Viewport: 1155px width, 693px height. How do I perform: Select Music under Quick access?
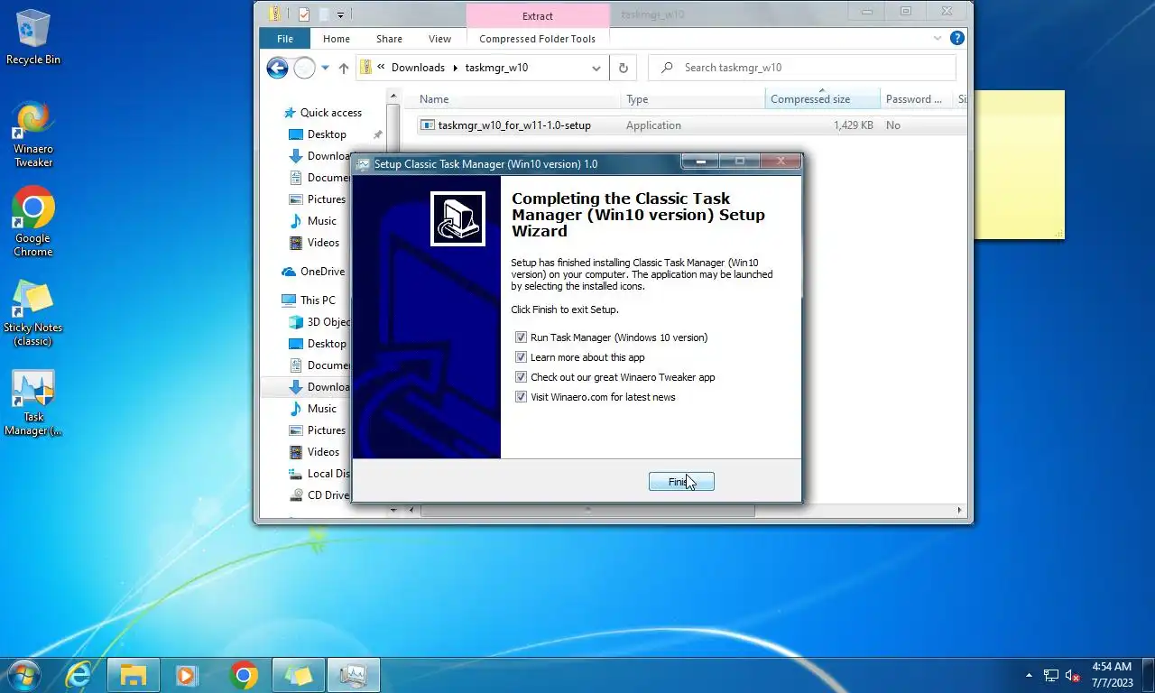coord(312,221)
